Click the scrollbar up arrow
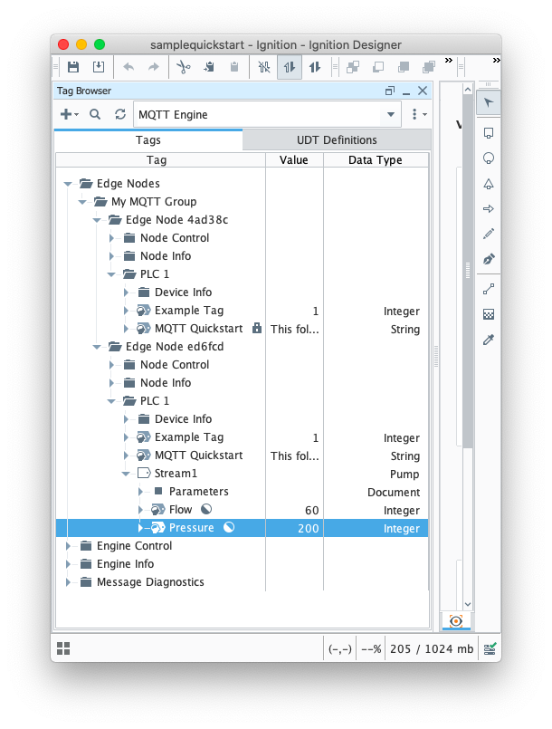552x729 pixels. point(468,90)
